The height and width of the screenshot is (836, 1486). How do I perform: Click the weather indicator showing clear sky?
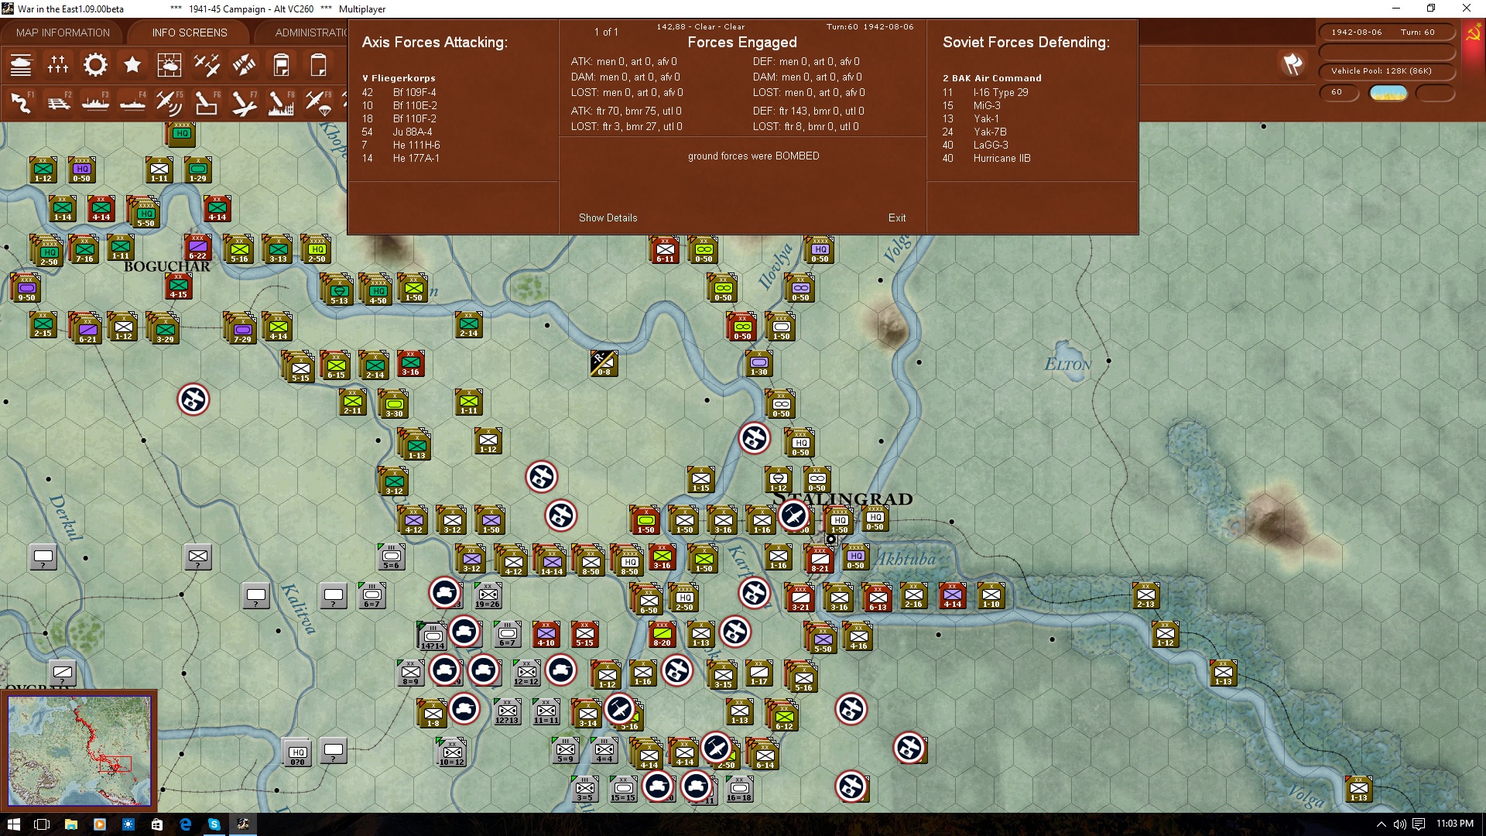tap(1388, 93)
